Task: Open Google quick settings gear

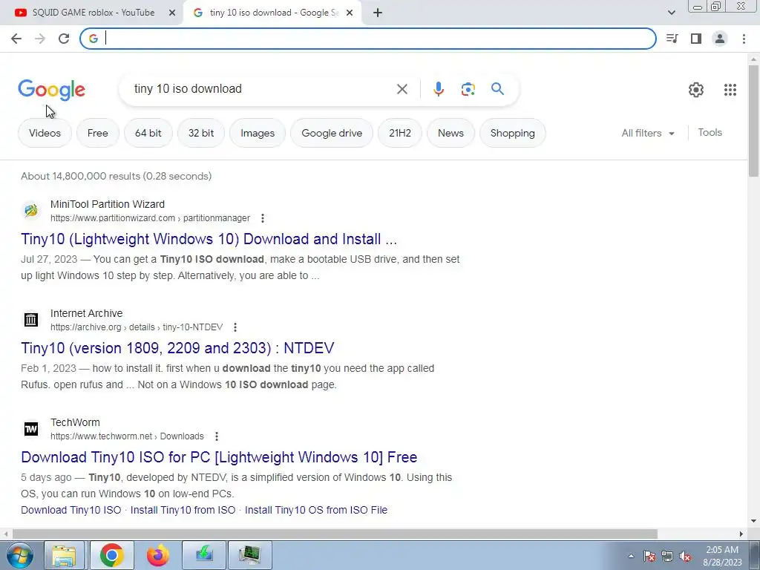Action: point(696,90)
